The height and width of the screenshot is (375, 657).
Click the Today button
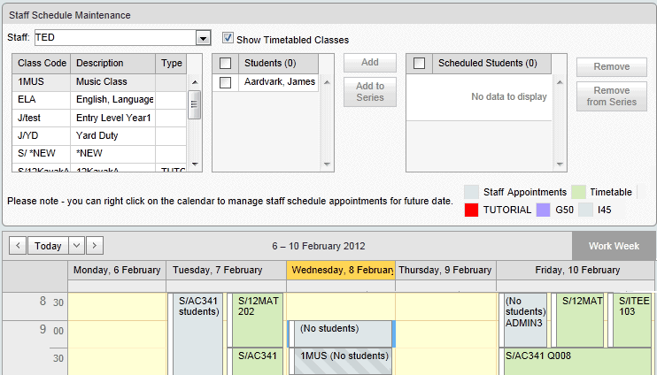point(48,246)
